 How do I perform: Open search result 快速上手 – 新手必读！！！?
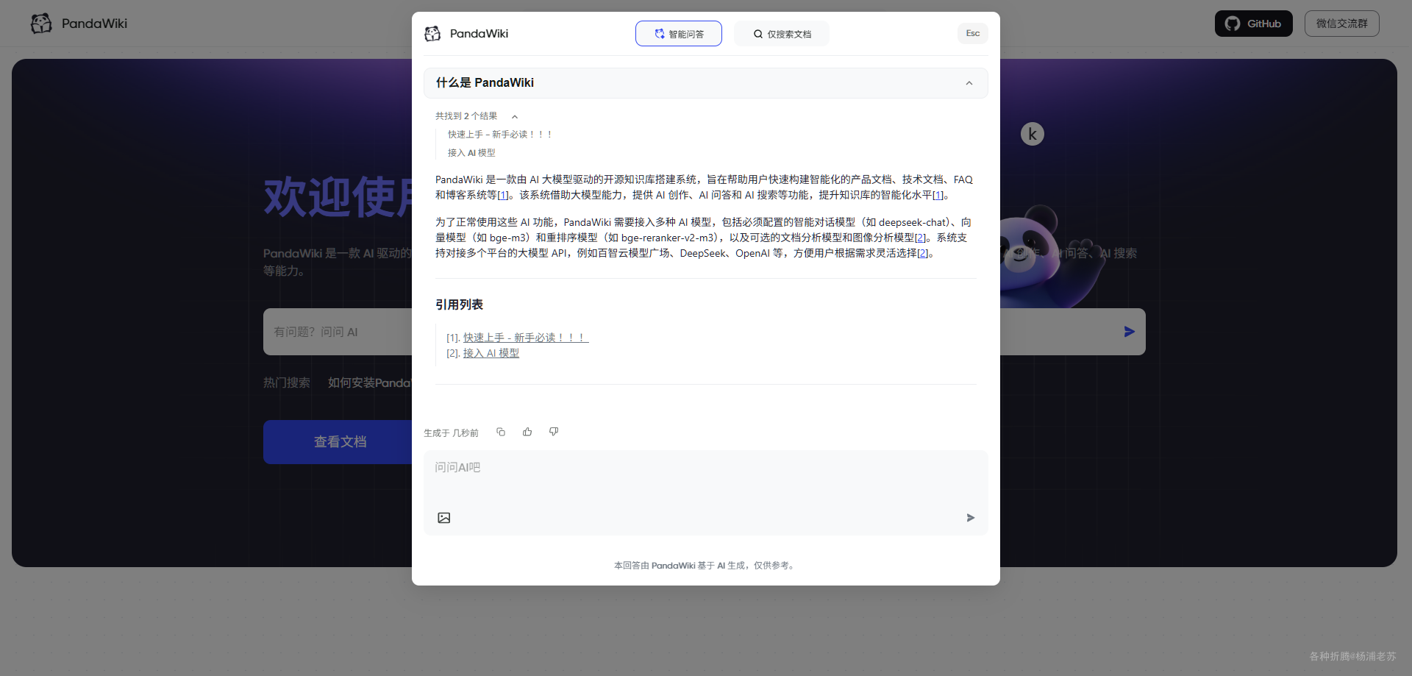[500, 135]
